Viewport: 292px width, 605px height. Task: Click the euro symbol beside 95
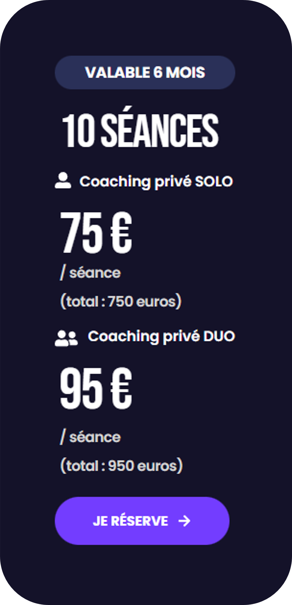point(121,388)
